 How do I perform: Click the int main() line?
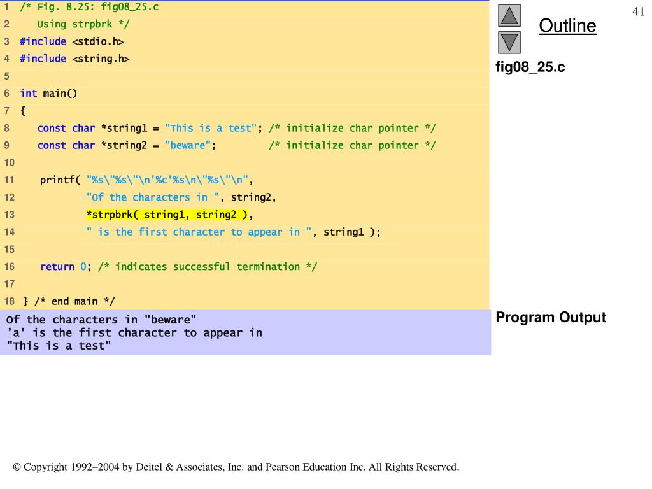(48, 93)
